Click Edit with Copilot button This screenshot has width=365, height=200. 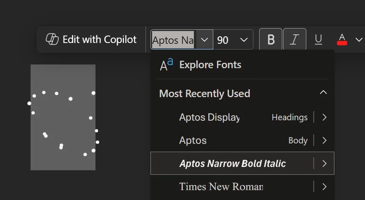pyautogui.click(x=91, y=39)
